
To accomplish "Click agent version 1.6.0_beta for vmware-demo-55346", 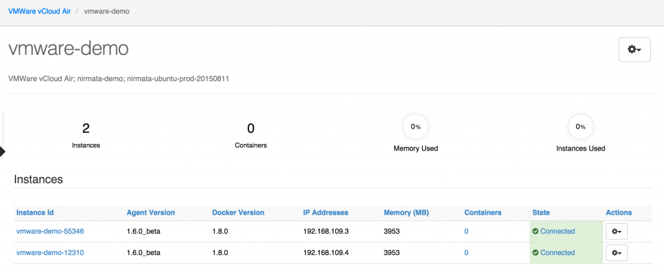I will [x=143, y=231].
